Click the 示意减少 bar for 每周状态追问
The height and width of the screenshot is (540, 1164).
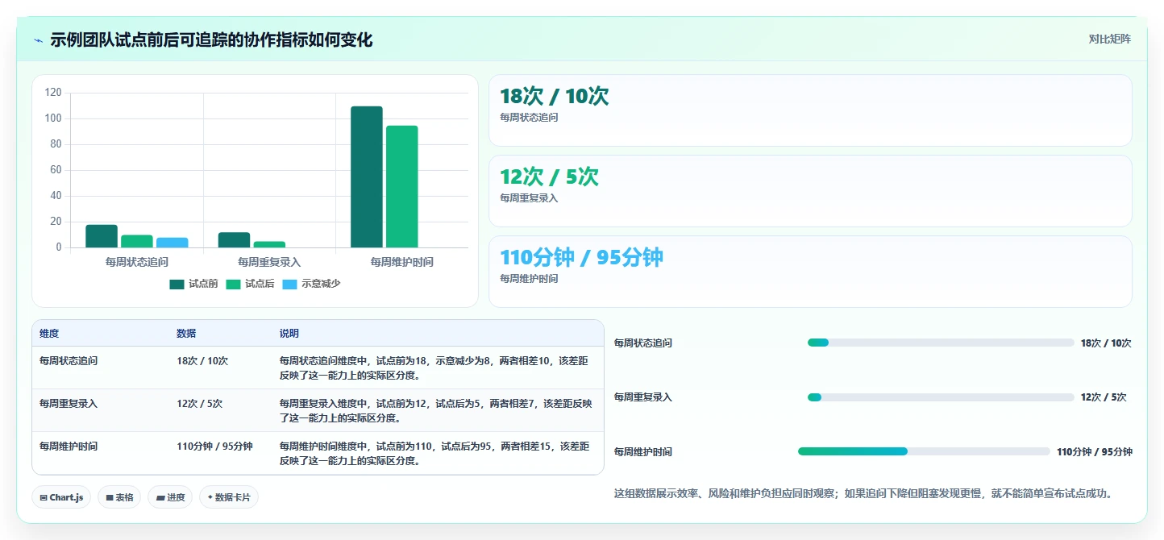173,243
